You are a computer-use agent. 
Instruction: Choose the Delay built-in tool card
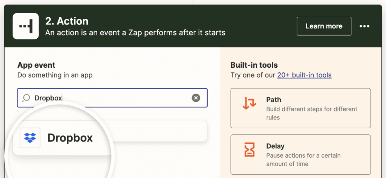(300, 154)
